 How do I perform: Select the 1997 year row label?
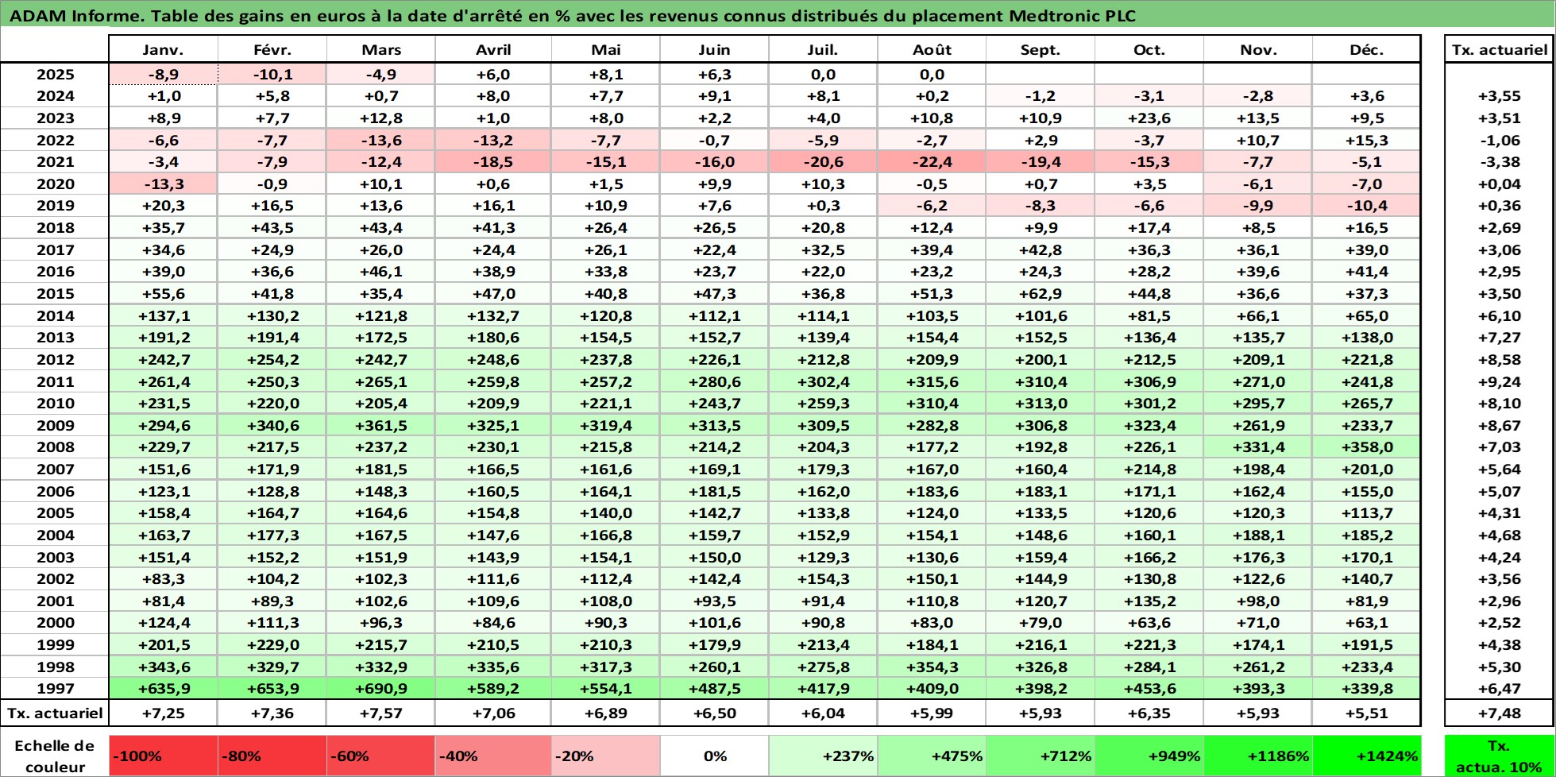[x=55, y=689]
